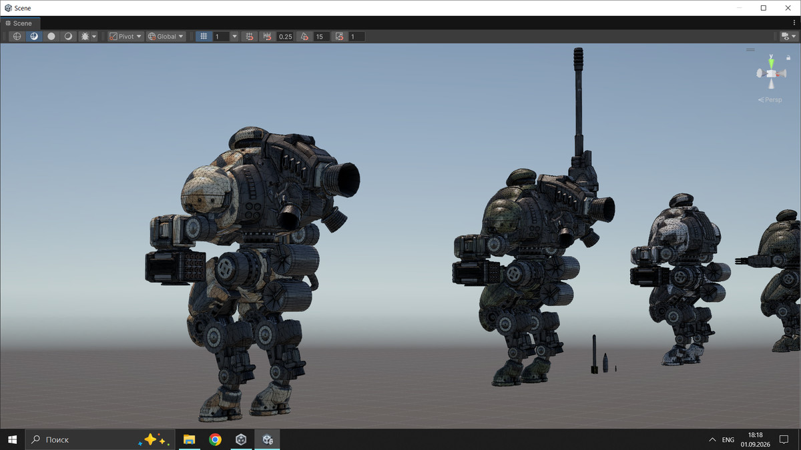Select the wireframe draw mode icon

[17, 37]
